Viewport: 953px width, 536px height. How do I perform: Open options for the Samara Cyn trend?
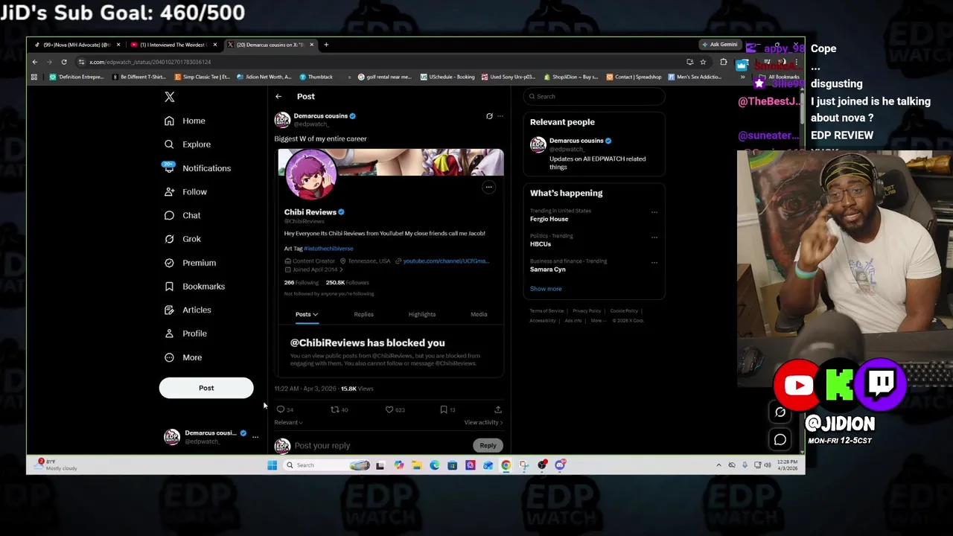[x=654, y=263]
